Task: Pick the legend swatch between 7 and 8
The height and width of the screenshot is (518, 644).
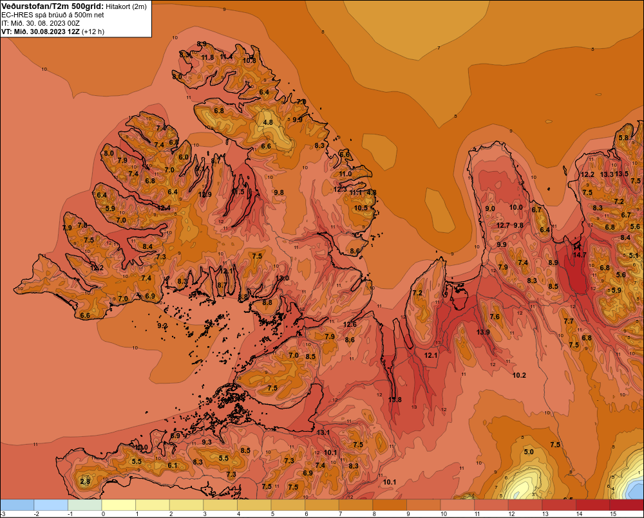Action: [x=355, y=505]
